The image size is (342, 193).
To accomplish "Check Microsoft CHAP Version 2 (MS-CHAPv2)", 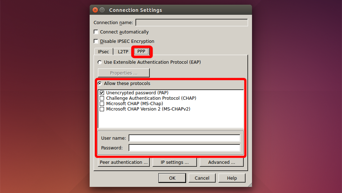I will pyautogui.click(x=102, y=109).
